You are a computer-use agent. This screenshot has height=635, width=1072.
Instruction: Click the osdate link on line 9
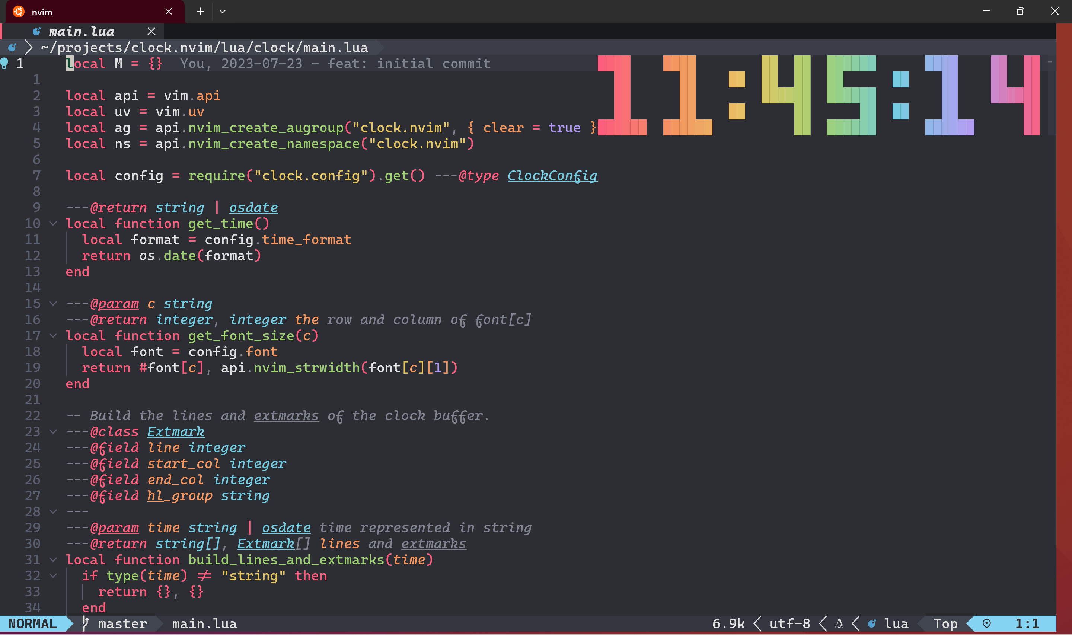[x=254, y=208]
